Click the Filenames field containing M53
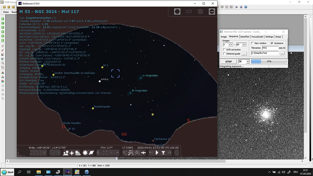Screen dimensions: 313x176 click(269, 48)
